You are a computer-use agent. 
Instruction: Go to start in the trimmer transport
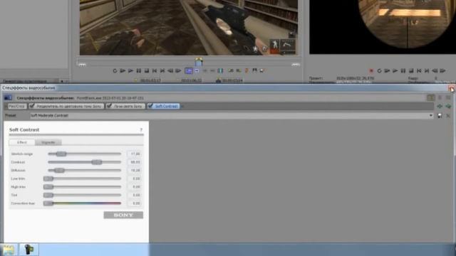point(155,70)
